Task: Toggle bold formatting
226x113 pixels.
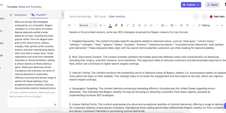Action: click(122, 25)
